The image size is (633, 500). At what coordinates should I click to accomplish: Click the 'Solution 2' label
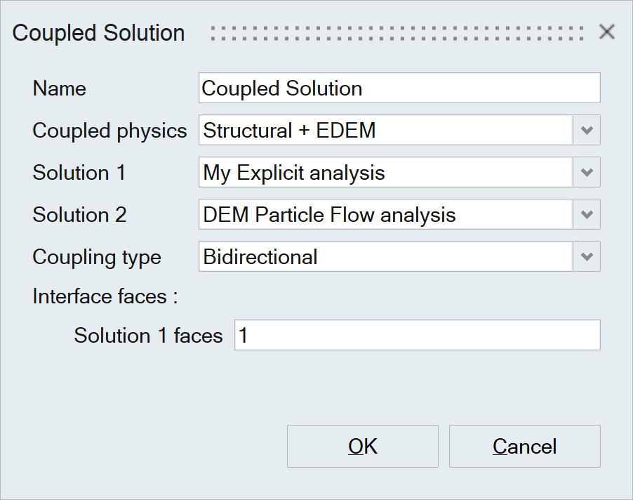click(x=79, y=215)
